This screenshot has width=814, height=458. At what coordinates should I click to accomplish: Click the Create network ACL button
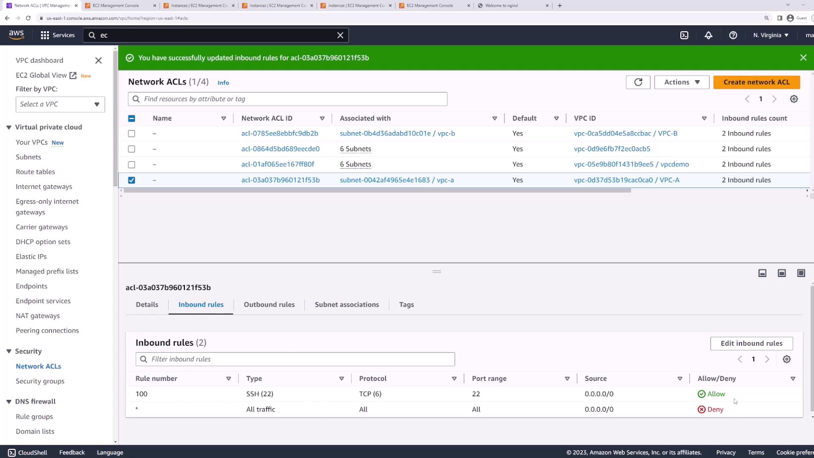click(756, 82)
